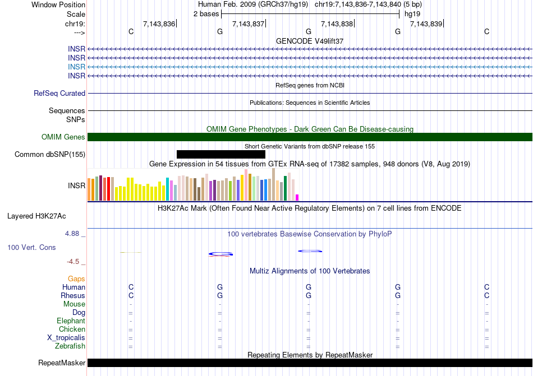Open the H3K27Ac Mark track title
This screenshot has width=533, height=376.
(x=310, y=208)
